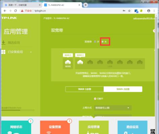Click the last dimmed LAN port icon
Image resolution: width=159 pixels, height=134 pixels.
(x=140, y=62)
